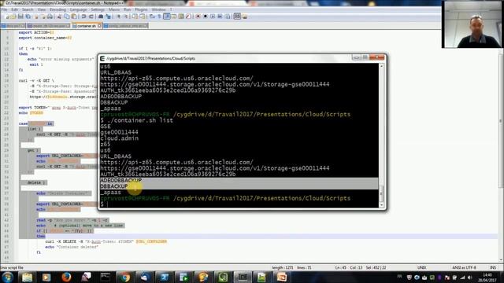Create a new file with toolbar New icon
The image size is (504, 283).
tap(6, 17)
